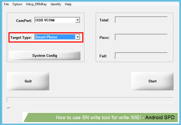Open the Identify menu
Viewport: 181px width, 125px height.
point(56,4)
